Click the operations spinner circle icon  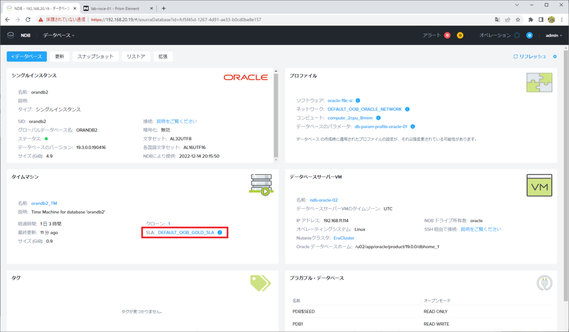(517, 35)
